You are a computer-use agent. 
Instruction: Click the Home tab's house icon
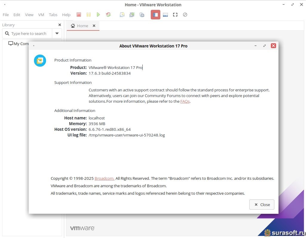point(73,26)
